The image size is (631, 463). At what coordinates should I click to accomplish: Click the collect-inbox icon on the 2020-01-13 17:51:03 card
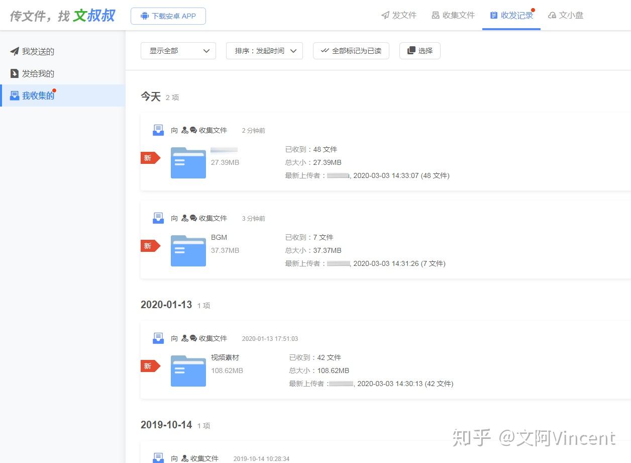pos(158,338)
